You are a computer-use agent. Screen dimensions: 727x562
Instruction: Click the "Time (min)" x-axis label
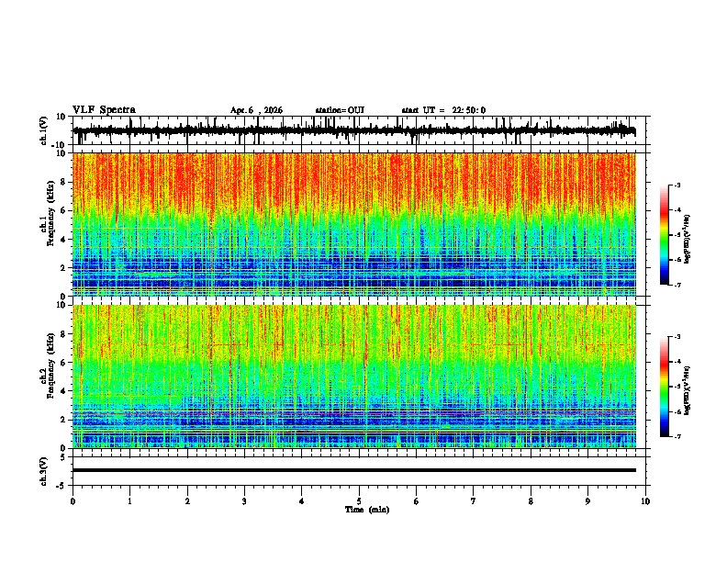(x=367, y=510)
